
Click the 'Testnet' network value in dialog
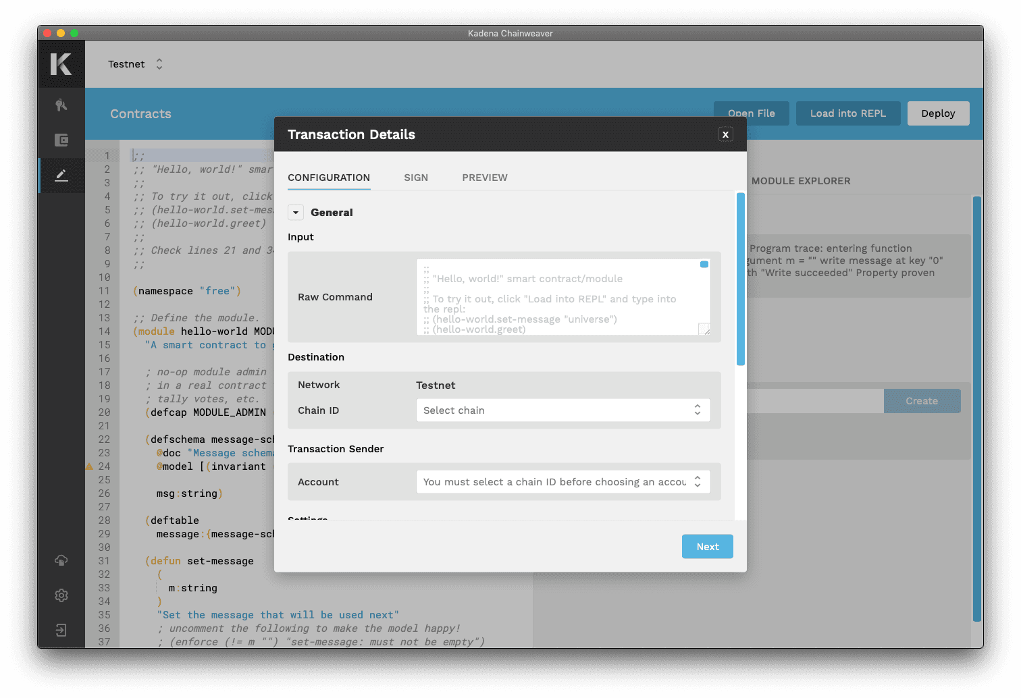click(436, 385)
